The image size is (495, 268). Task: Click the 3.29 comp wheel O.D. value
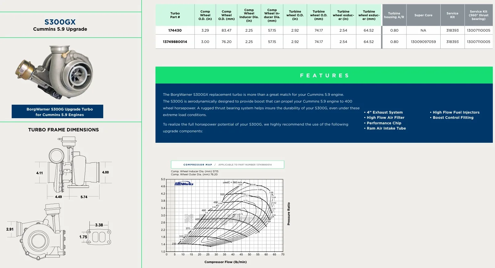click(x=205, y=30)
